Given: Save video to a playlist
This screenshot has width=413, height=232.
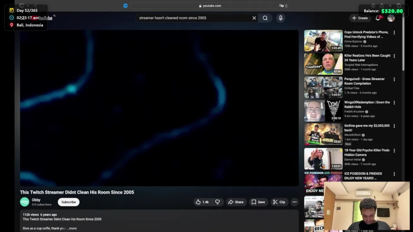Looking at the screenshot, I should [x=258, y=202].
